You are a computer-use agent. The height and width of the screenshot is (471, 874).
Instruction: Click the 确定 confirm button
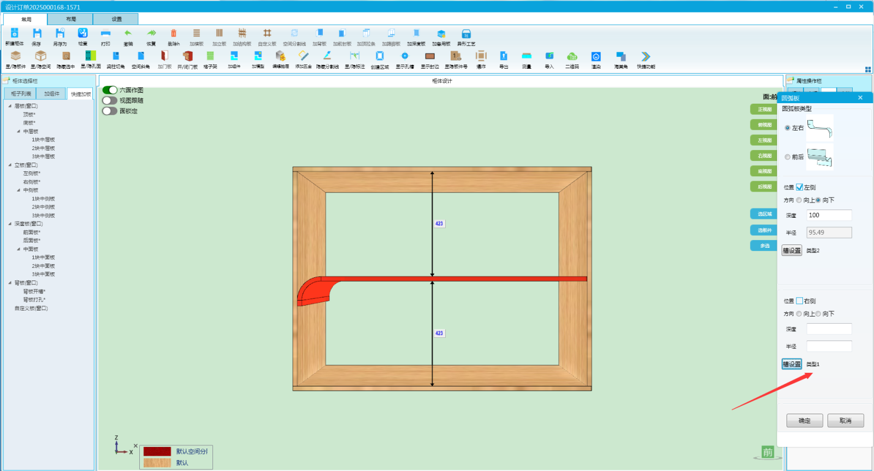805,421
